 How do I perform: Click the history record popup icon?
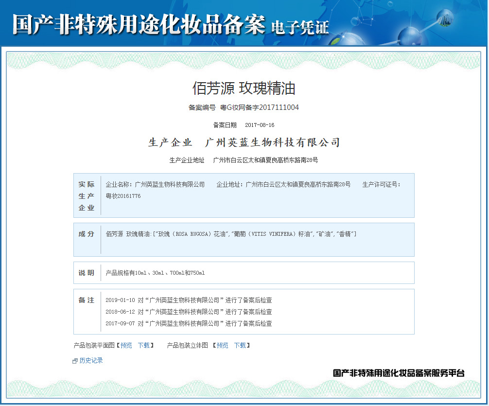75,361
